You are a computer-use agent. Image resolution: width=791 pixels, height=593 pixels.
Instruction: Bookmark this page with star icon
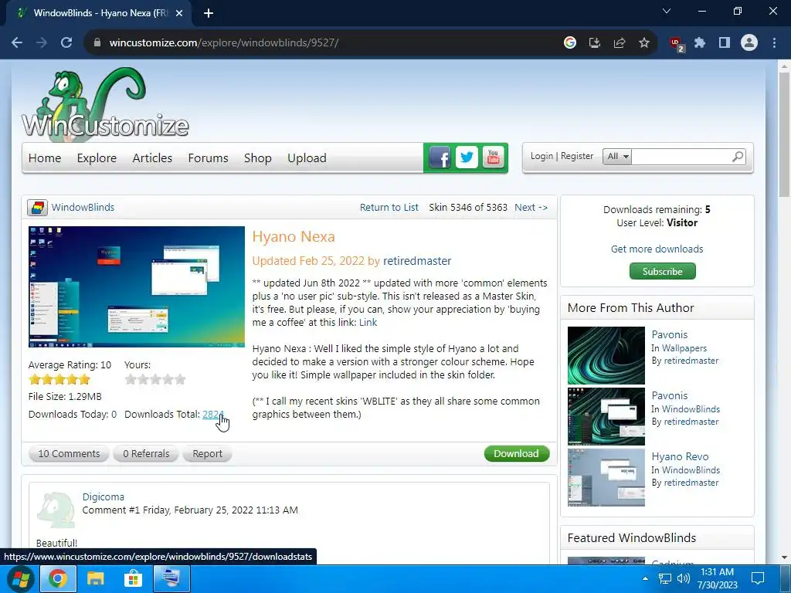[644, 43]
